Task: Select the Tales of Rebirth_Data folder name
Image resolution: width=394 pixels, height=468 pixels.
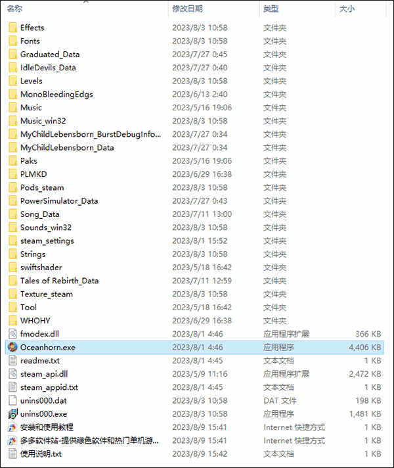Action: click(59, 281)
